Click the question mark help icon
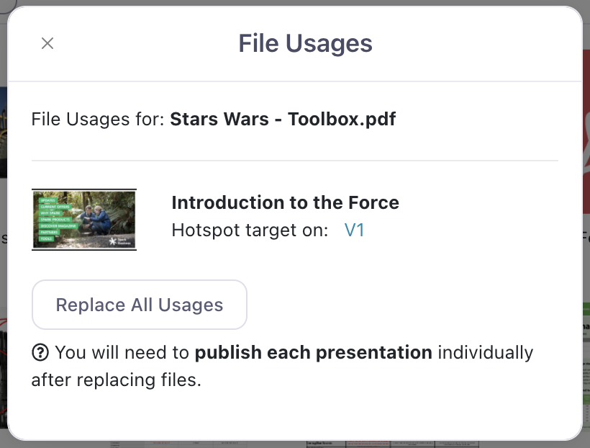 point(40,353)
